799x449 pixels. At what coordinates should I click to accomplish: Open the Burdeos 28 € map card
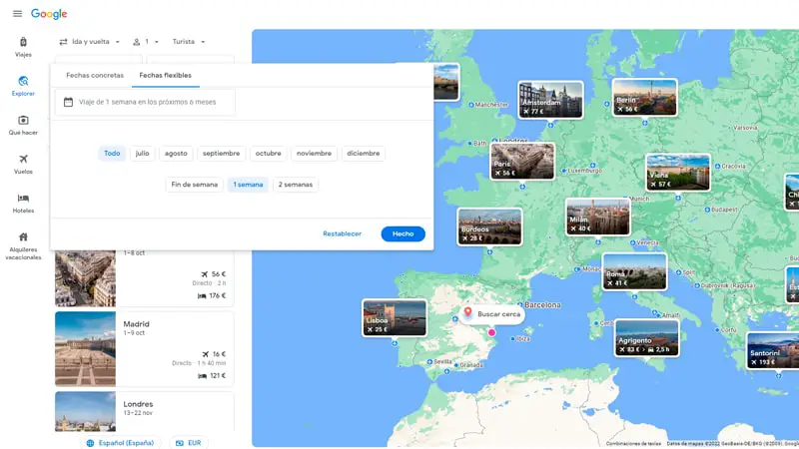pyautogui.click(x=489, y=226)
